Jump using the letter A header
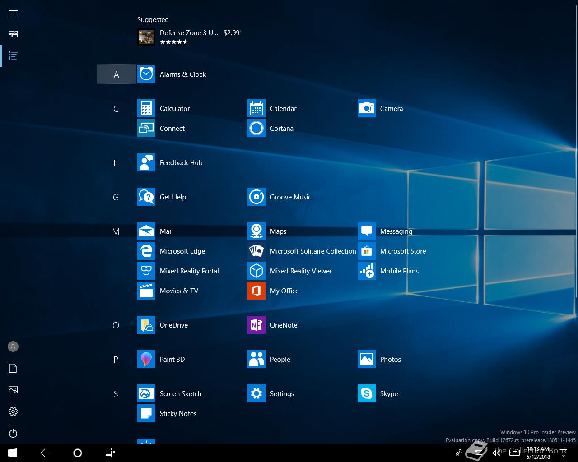 click(x=116, y=74)
